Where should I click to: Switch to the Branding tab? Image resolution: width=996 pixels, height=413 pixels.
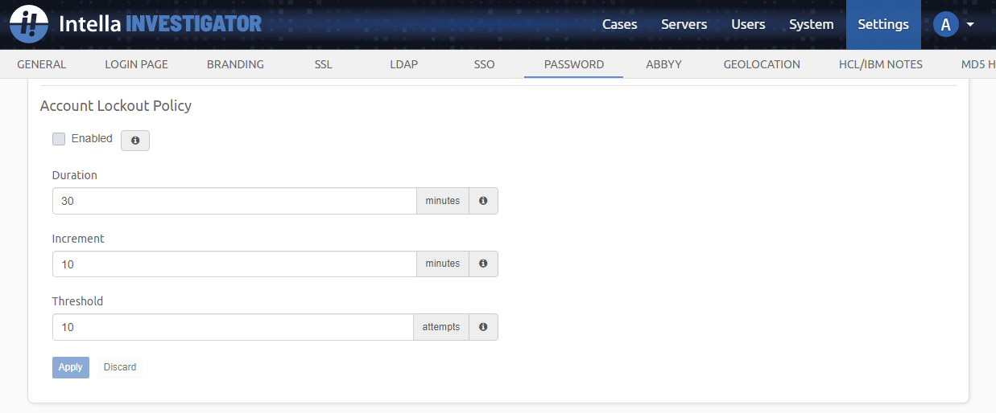(235, 64)
